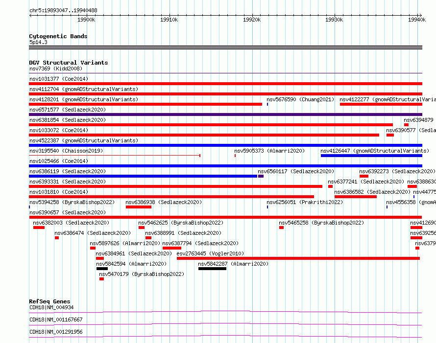Select the red nsv6384961 (Sedlazeck2020) bar
Viewport: 436px width, 343px height.
click(100, 258)
